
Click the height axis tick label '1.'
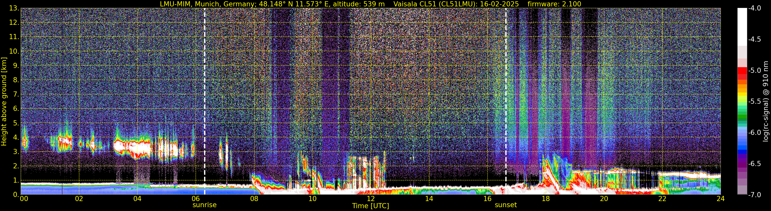click(x=16, y=181)
